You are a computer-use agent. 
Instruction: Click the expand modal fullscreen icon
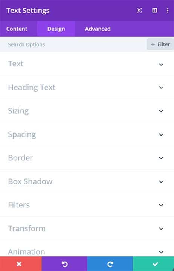139,11
